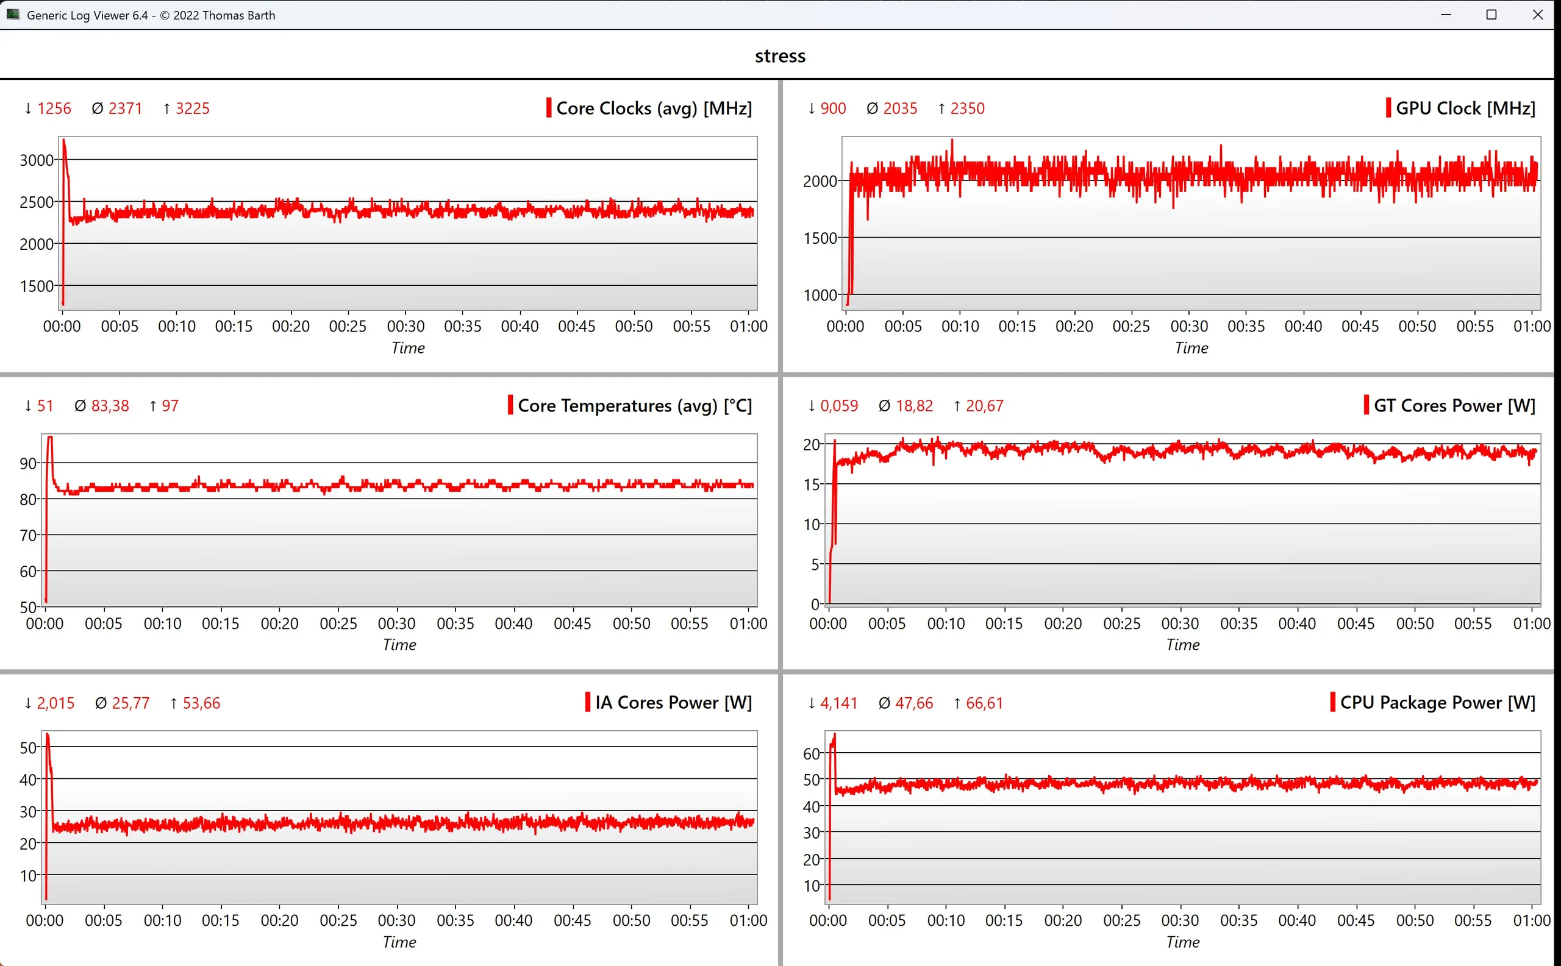Click the red GPU Clock legend swatch
Viewport: 1561px width, 966px height.
tap(1388, 107)
